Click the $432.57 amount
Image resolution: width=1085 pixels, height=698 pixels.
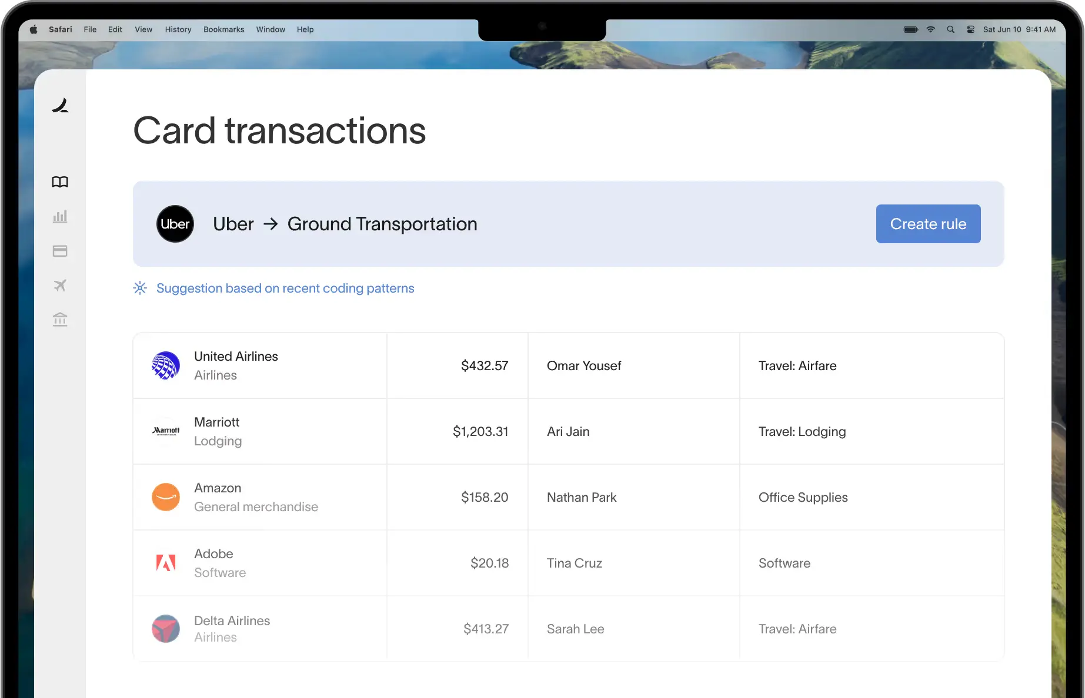485,365
